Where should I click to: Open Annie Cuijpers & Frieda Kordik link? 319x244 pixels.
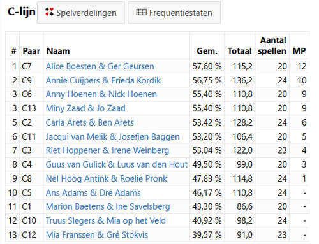[103, 80]
